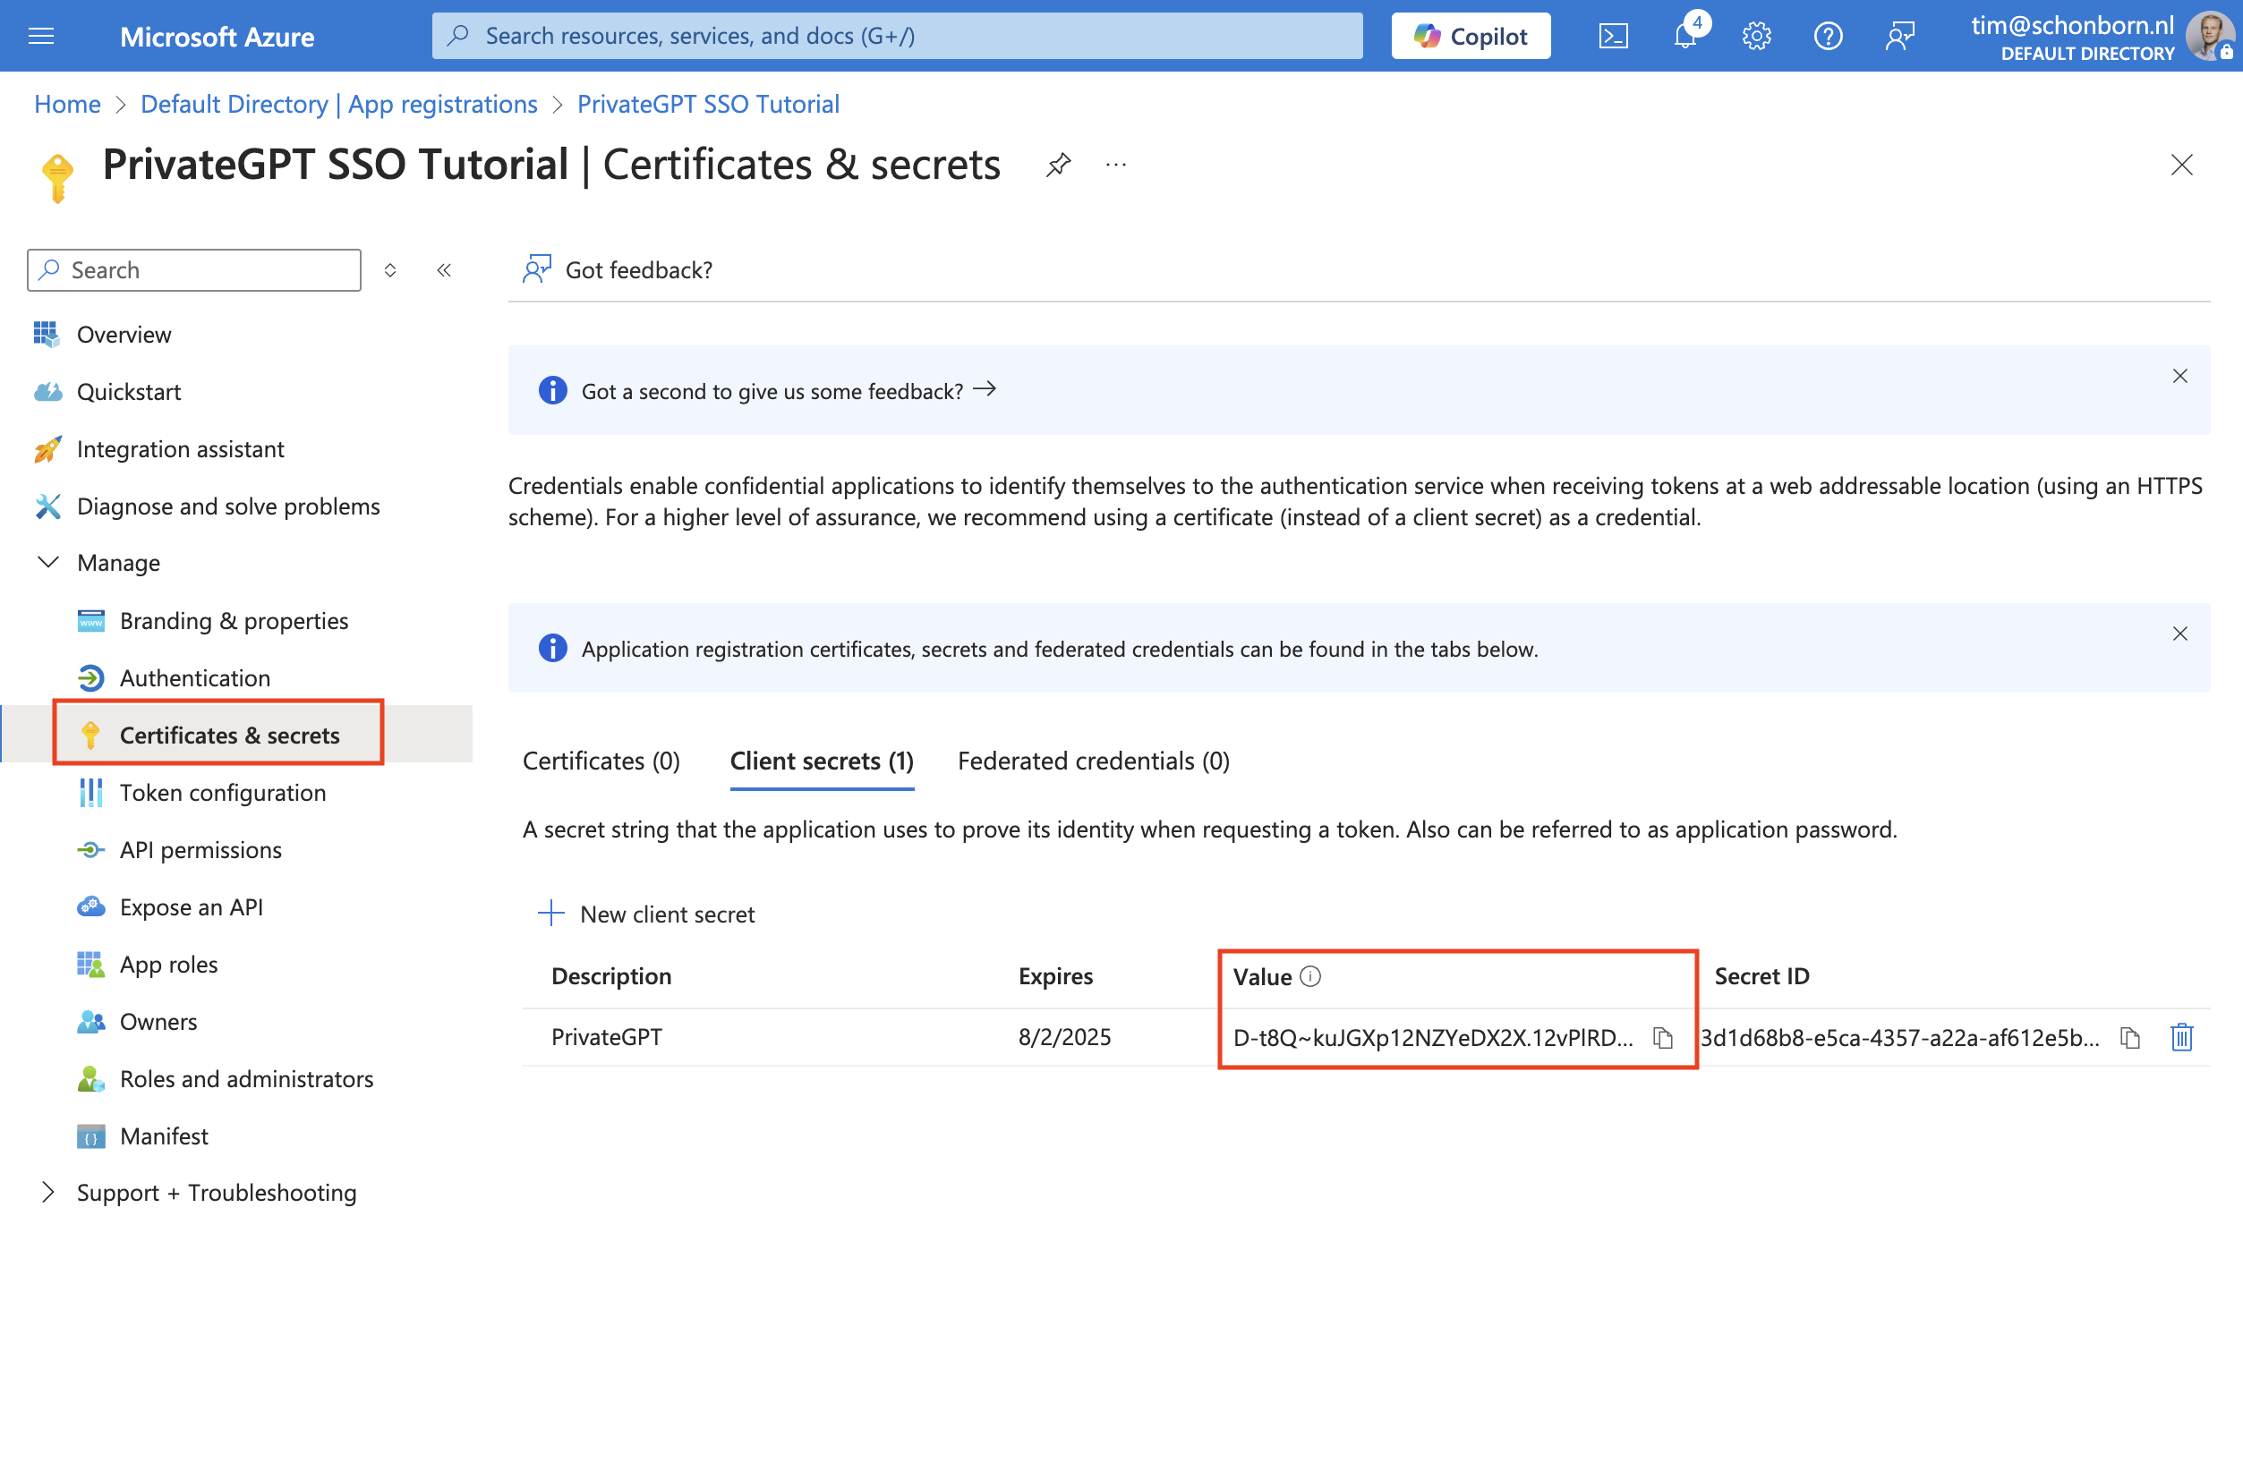Select Certificates & secrets menu item
2243x1480 pixels.
point(229,735)
